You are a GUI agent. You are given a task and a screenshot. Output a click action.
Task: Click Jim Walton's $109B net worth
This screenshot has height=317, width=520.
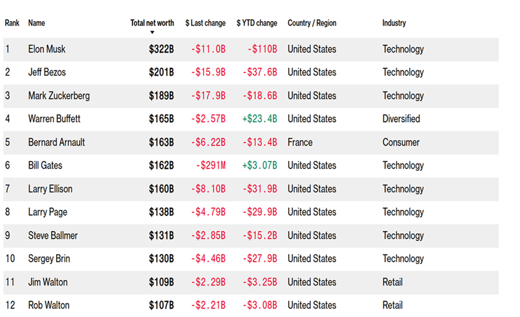(x=161, y=282)
